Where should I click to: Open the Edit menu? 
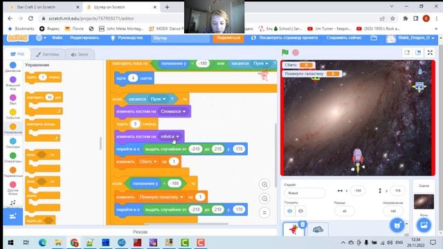(x=84, y=38)
